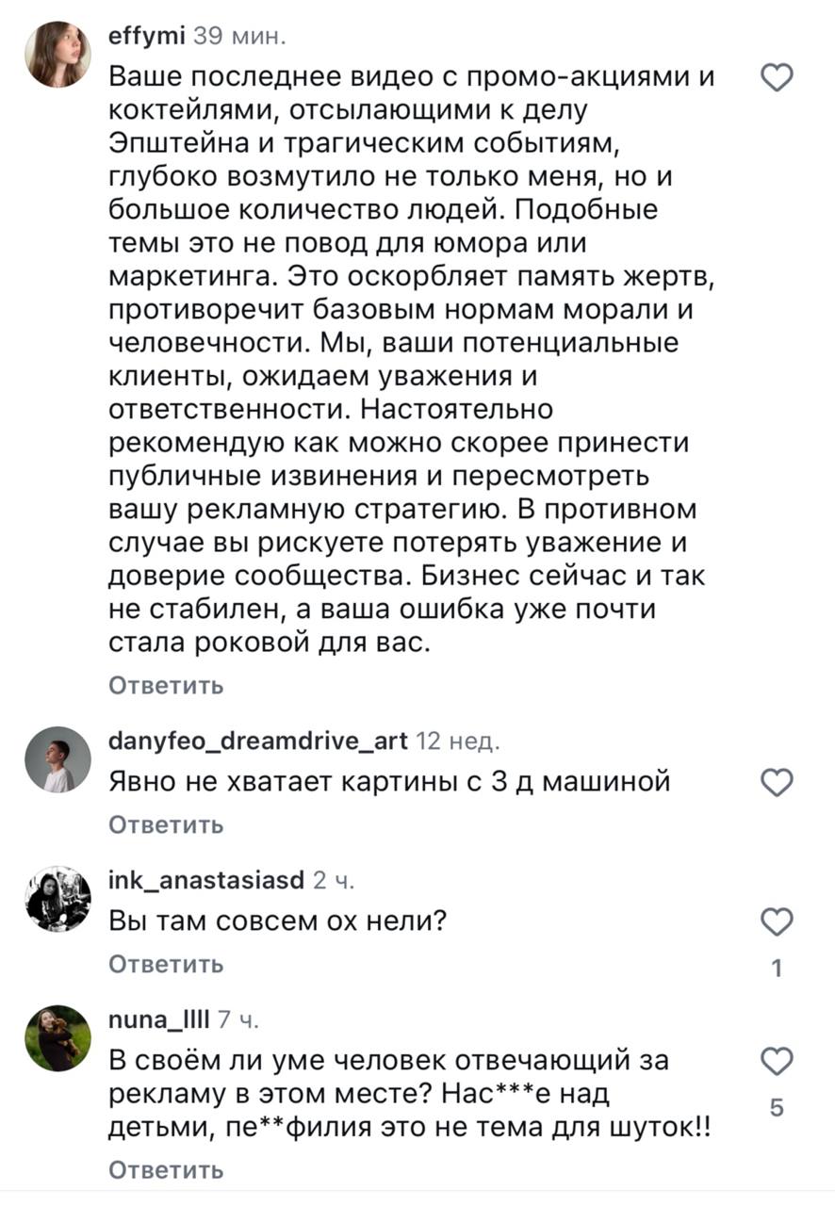The width and height of the screenshot is (835, 1206).
Task: View ink_anastasiasd's profile photo
Action: pos(57,899)
